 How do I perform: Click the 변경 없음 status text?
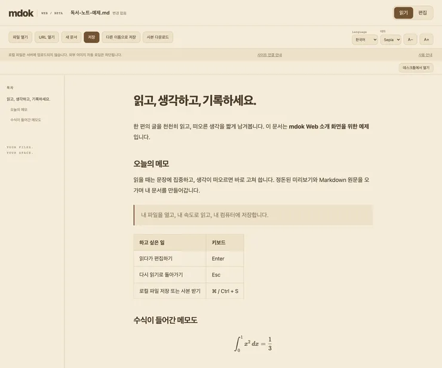[x=119, y=13]
